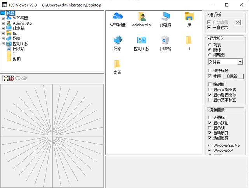This screenshot has height=188, width=249.
Task: Select Administrator in the folder tree
Action: (x=23, y=23)
